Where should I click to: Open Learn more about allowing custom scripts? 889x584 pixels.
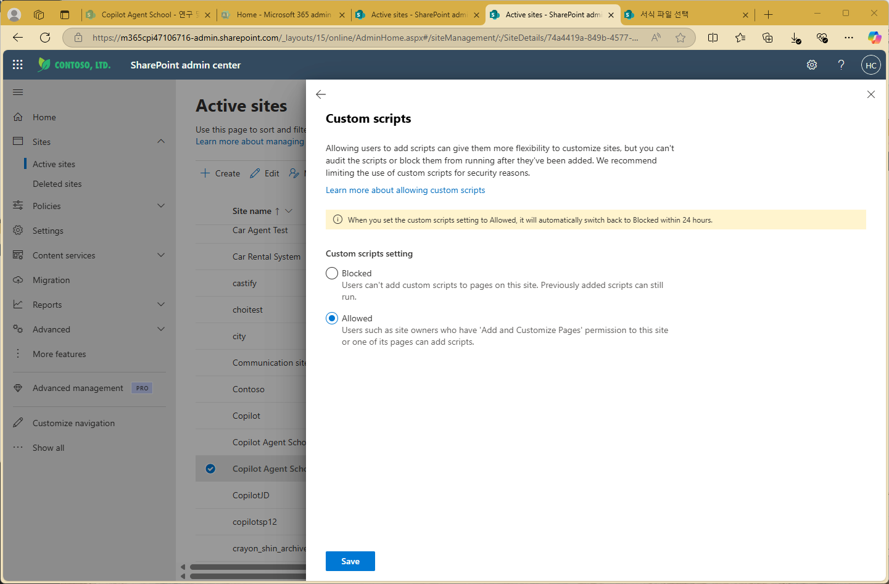[x=405, y=190]
